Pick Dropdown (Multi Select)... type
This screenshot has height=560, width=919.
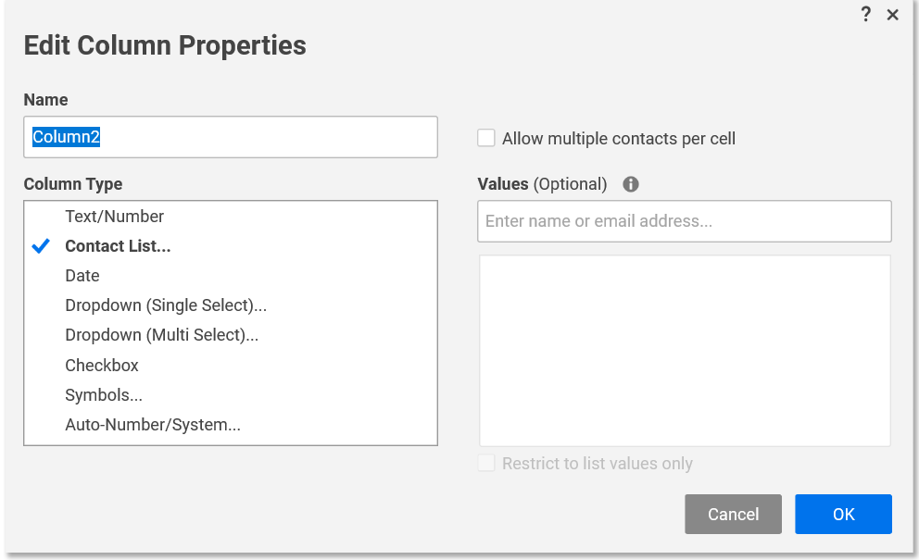pyautogui.click(x=161, y=335)
